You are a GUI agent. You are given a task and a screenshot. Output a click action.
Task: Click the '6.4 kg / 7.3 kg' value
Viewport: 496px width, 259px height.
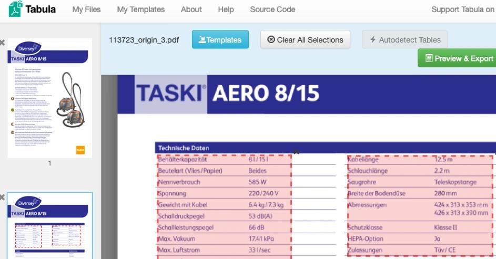point(266,205)
